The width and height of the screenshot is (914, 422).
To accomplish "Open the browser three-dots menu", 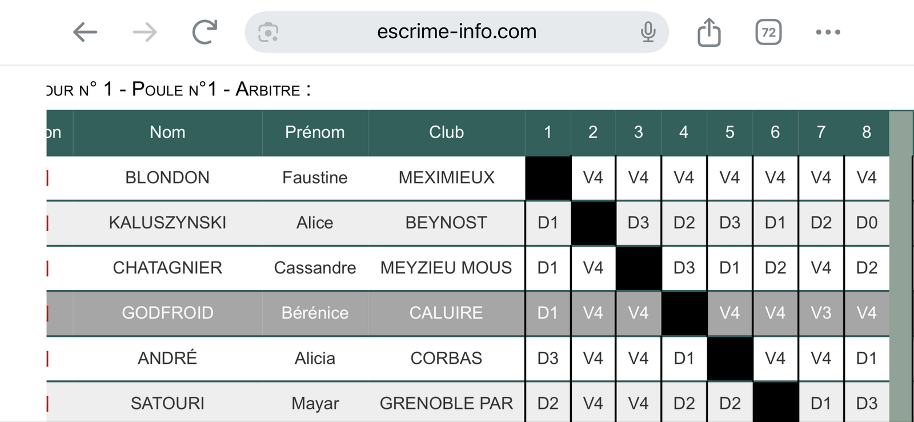I will (x=828, y=32).
